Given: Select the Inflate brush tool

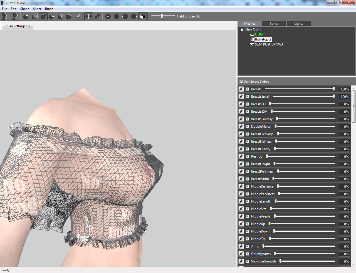Looking at the screenshot, I should click(x=43, y=16).
